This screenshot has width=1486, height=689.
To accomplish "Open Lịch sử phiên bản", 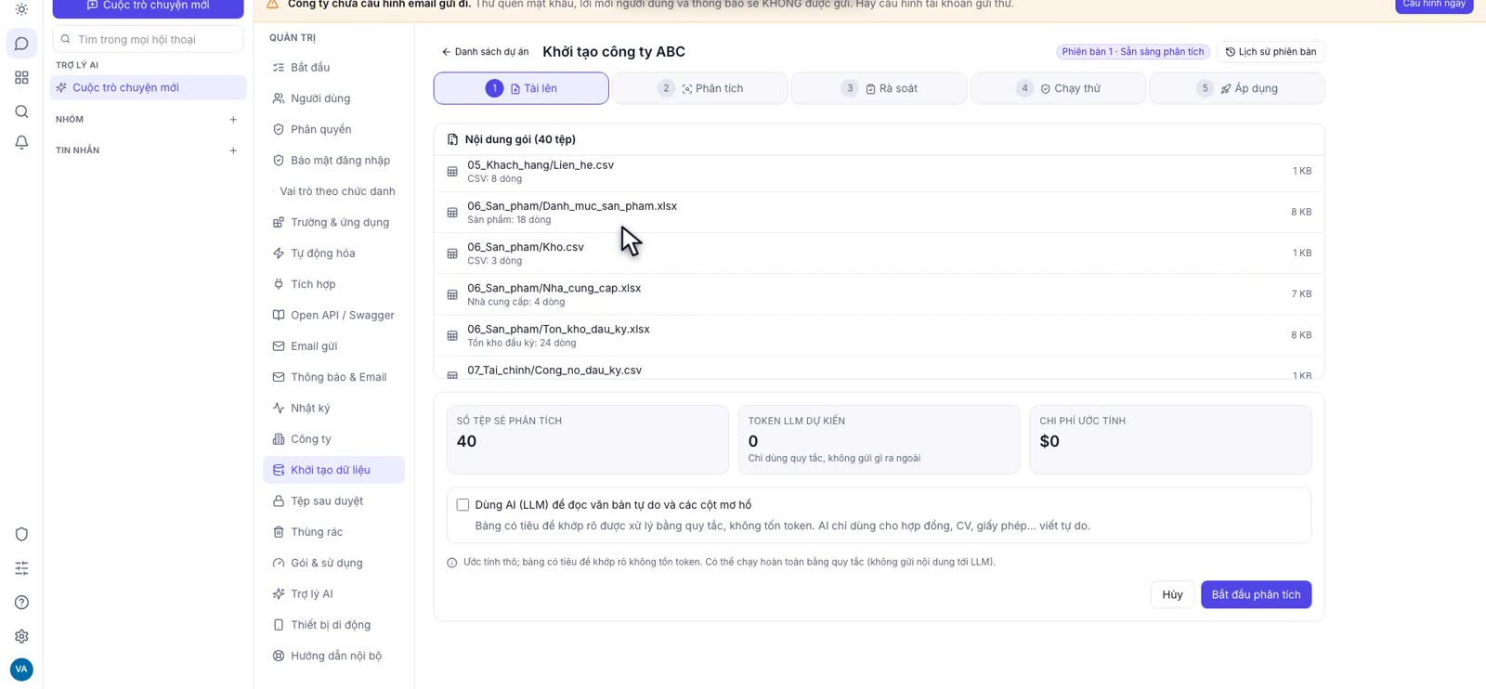I will tap(1271, 52).
